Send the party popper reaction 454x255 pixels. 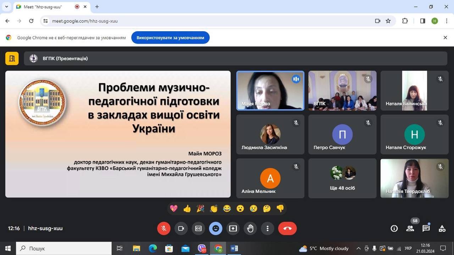coord(200,209)
